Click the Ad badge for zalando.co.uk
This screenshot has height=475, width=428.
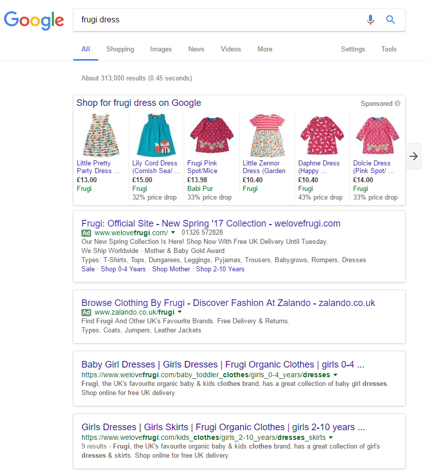tap(87, 312)
